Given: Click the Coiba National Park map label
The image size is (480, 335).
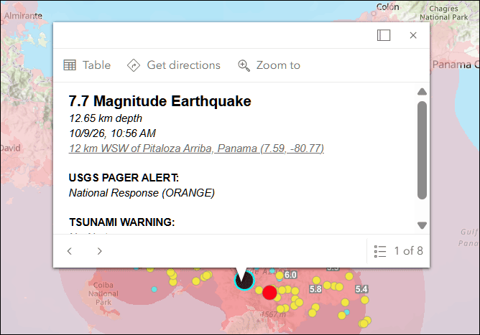Looking at the screenshot, I should point(103,293).
